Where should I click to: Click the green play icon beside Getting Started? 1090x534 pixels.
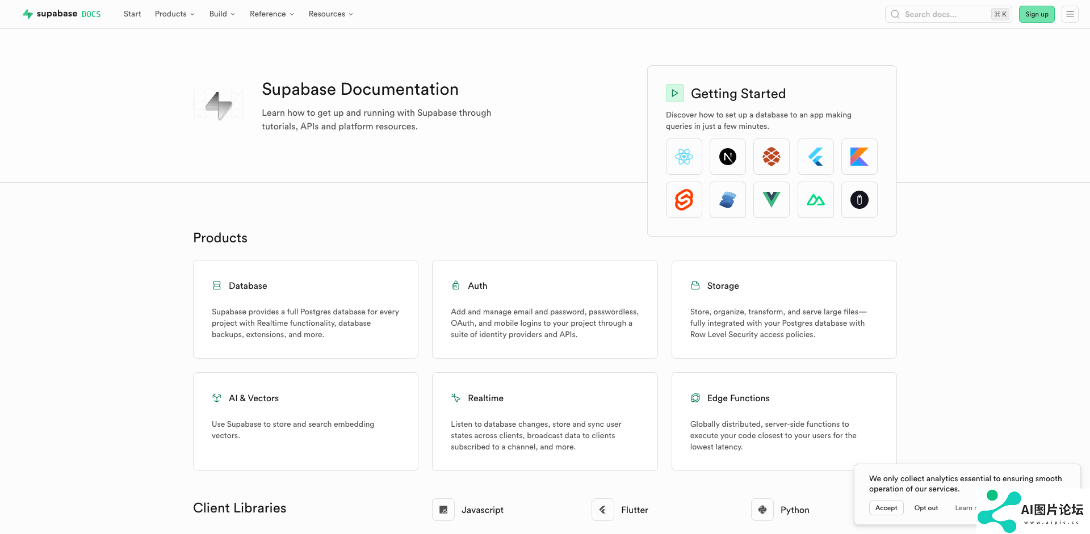click(675, 93)
